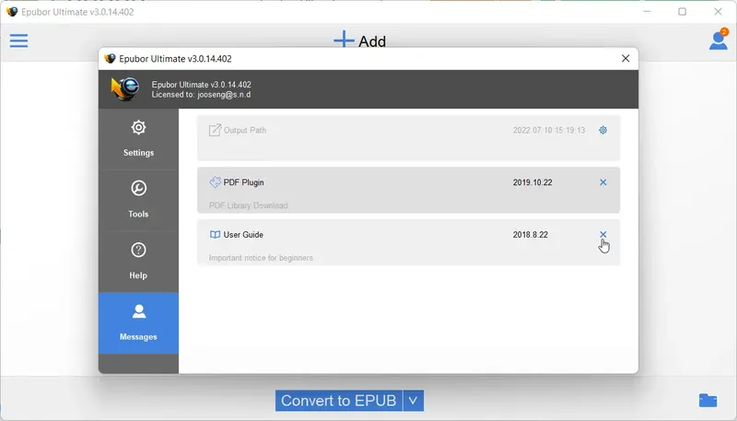Maximize the main Epubor window
Viewport: 737px width, 421px height.
(x=683, y=11)
